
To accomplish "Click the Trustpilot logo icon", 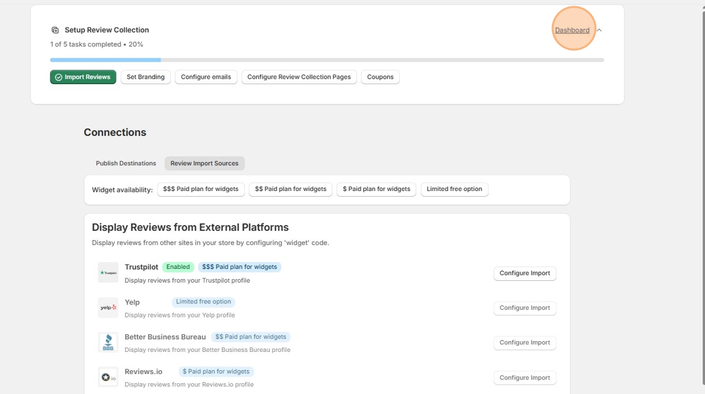I will click(x=108, y=272).
